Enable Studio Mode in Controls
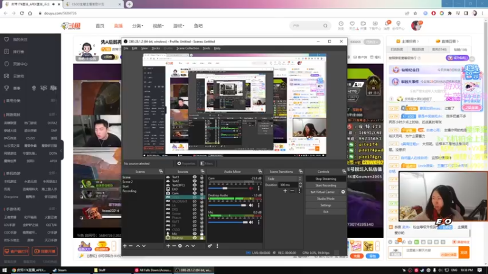The image size is (488, 274). point(326,198)
